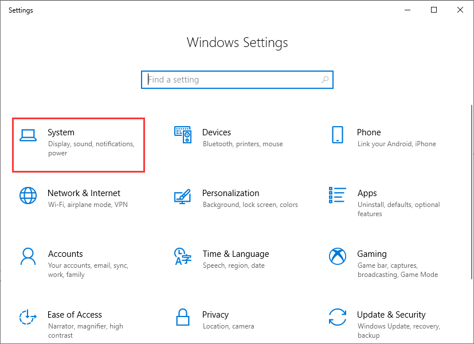Focus the Find a setting search box
The width and height of the screenshot is (474, 344).
(229, 80)
